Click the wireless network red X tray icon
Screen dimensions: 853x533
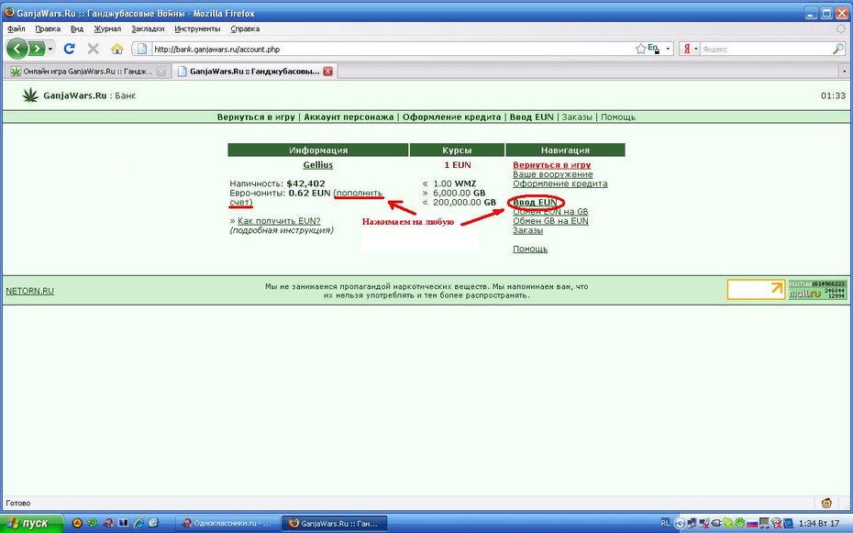[776, 523]
